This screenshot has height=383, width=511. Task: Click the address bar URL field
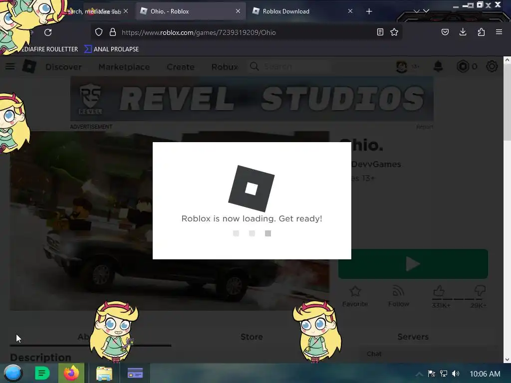click(x=246, y=32)
